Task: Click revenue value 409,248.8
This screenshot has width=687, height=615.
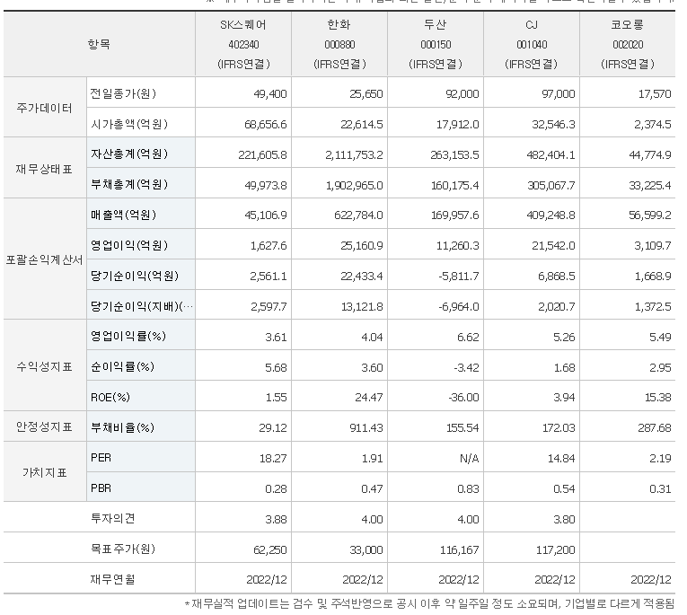Action: (550, 215)
